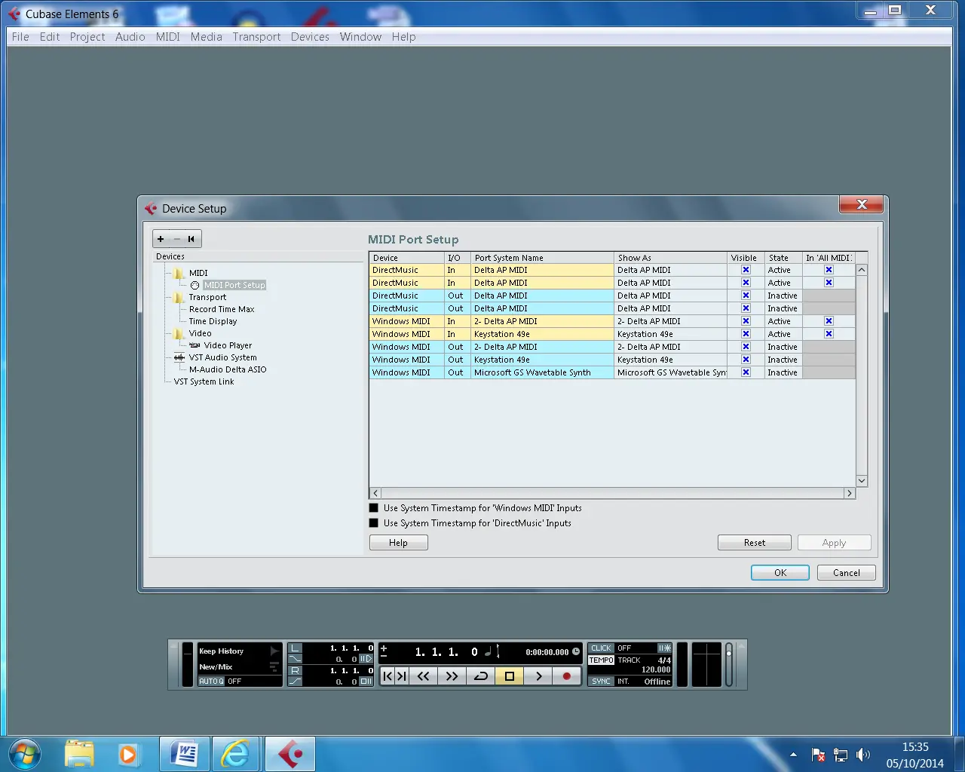
Task: Open Windows Media Player taskbar icon
Action: [x=128, y=753]
